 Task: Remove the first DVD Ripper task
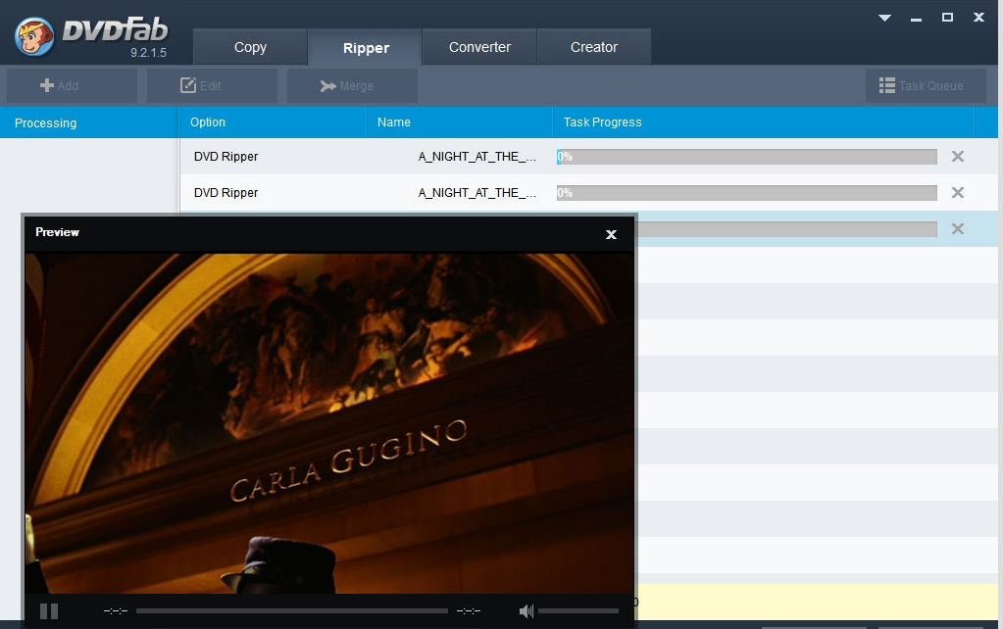(958, 156)
